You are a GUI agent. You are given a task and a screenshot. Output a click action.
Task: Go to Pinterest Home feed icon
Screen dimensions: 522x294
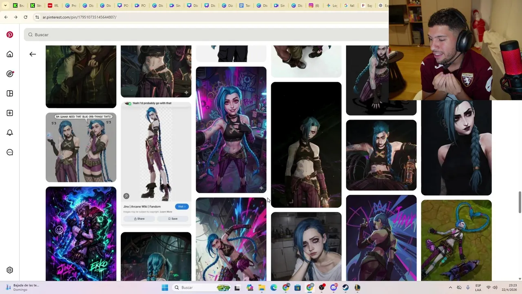10,54
